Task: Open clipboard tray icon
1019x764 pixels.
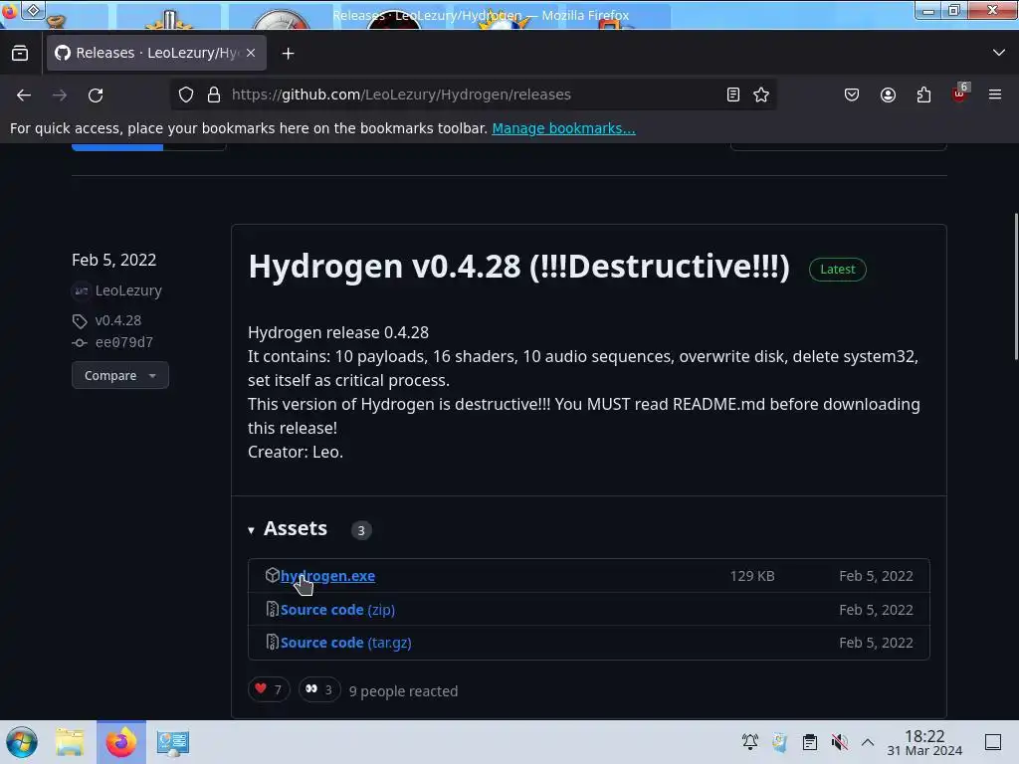Action: pos(810,742)
